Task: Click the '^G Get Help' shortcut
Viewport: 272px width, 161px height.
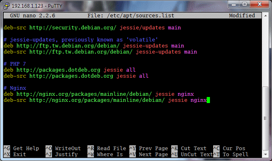Action: pos(21,149)
